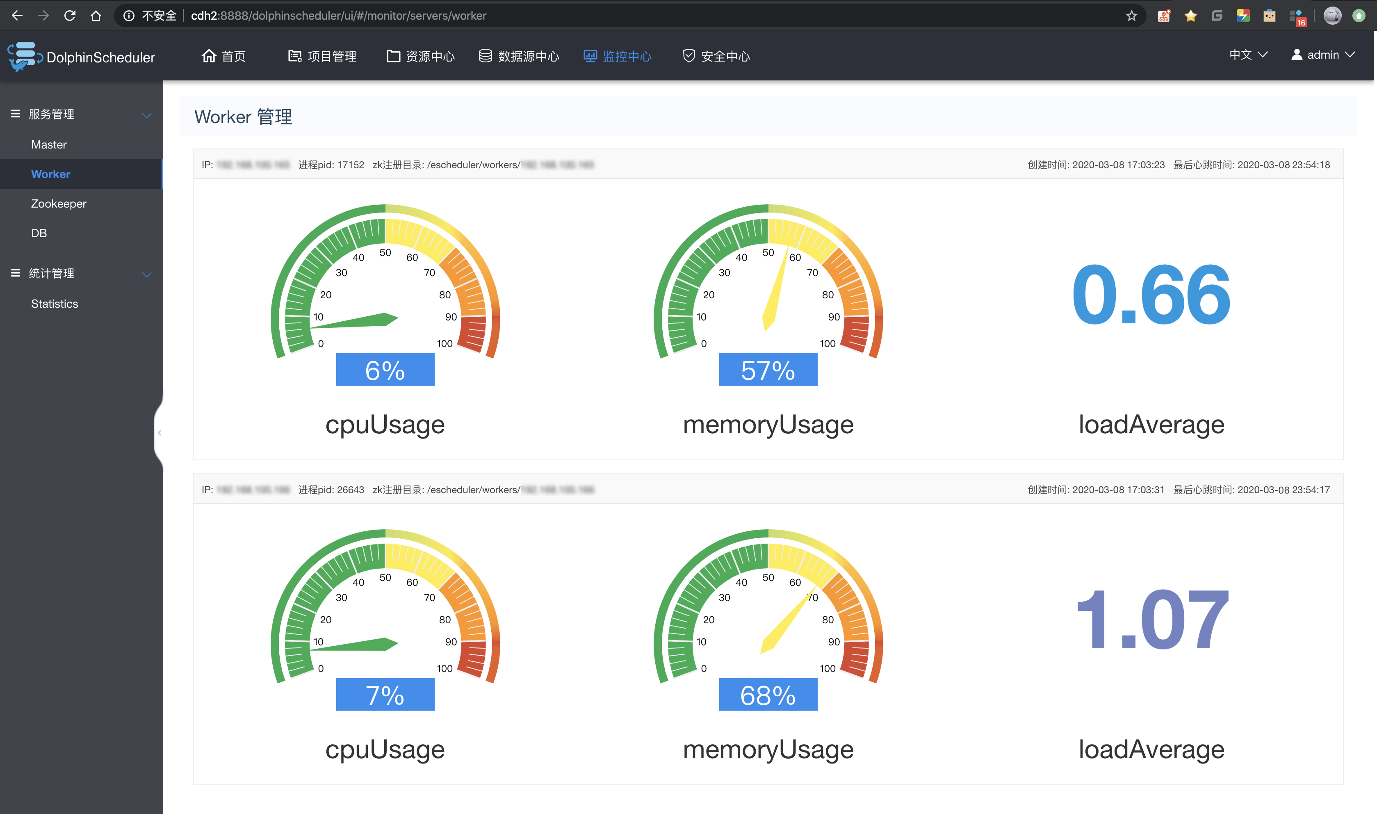The width and height of the screenshot is (1377, 814).
Task: Click the browser address bar URL
Action: [x=338, y=15]
